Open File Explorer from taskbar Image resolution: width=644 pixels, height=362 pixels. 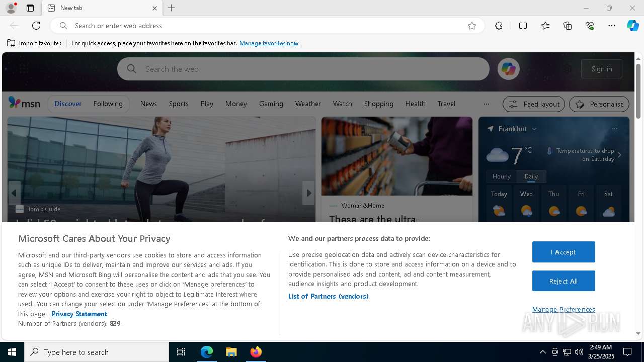[231, 352]
